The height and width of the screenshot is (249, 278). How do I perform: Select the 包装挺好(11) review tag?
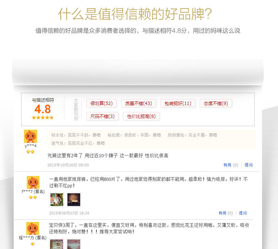178,103
